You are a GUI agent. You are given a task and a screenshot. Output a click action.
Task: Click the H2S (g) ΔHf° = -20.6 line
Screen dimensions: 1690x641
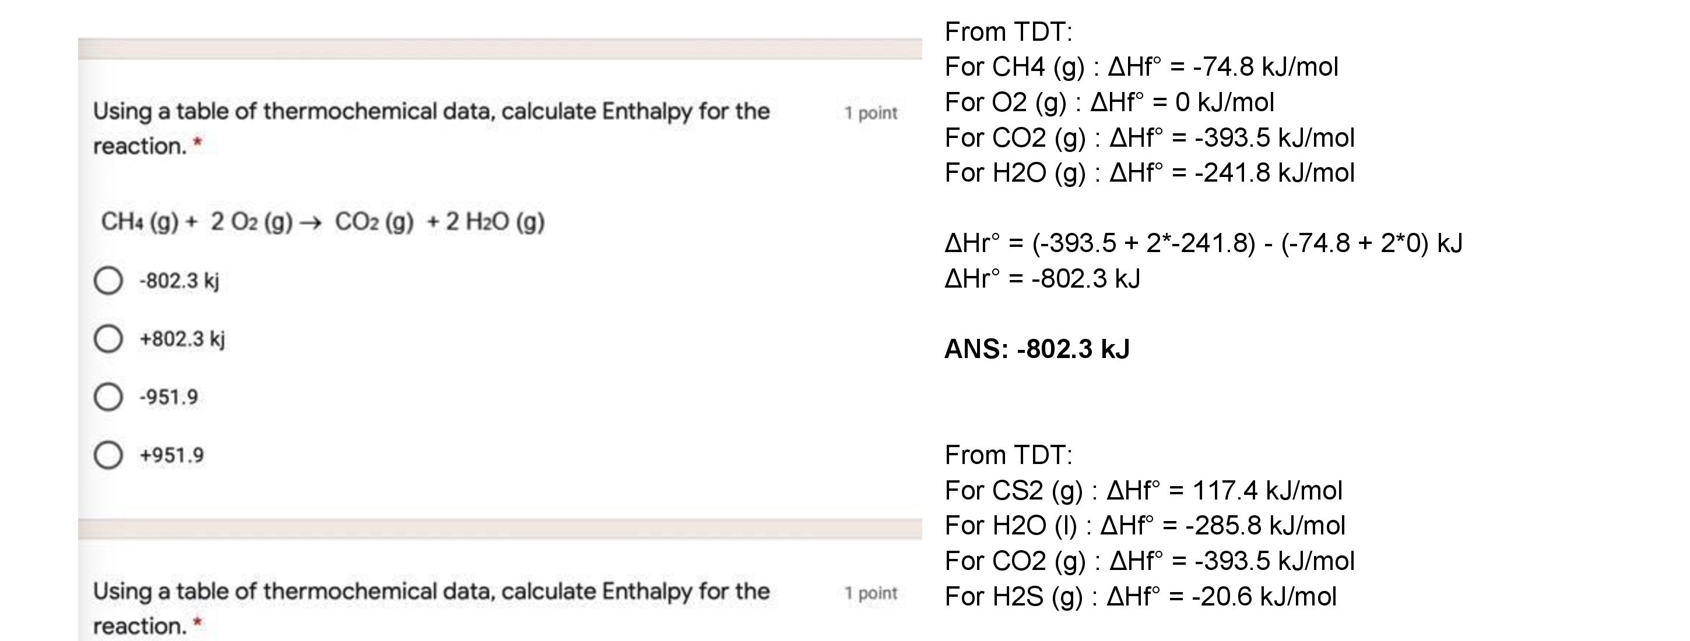(1140, 596)
